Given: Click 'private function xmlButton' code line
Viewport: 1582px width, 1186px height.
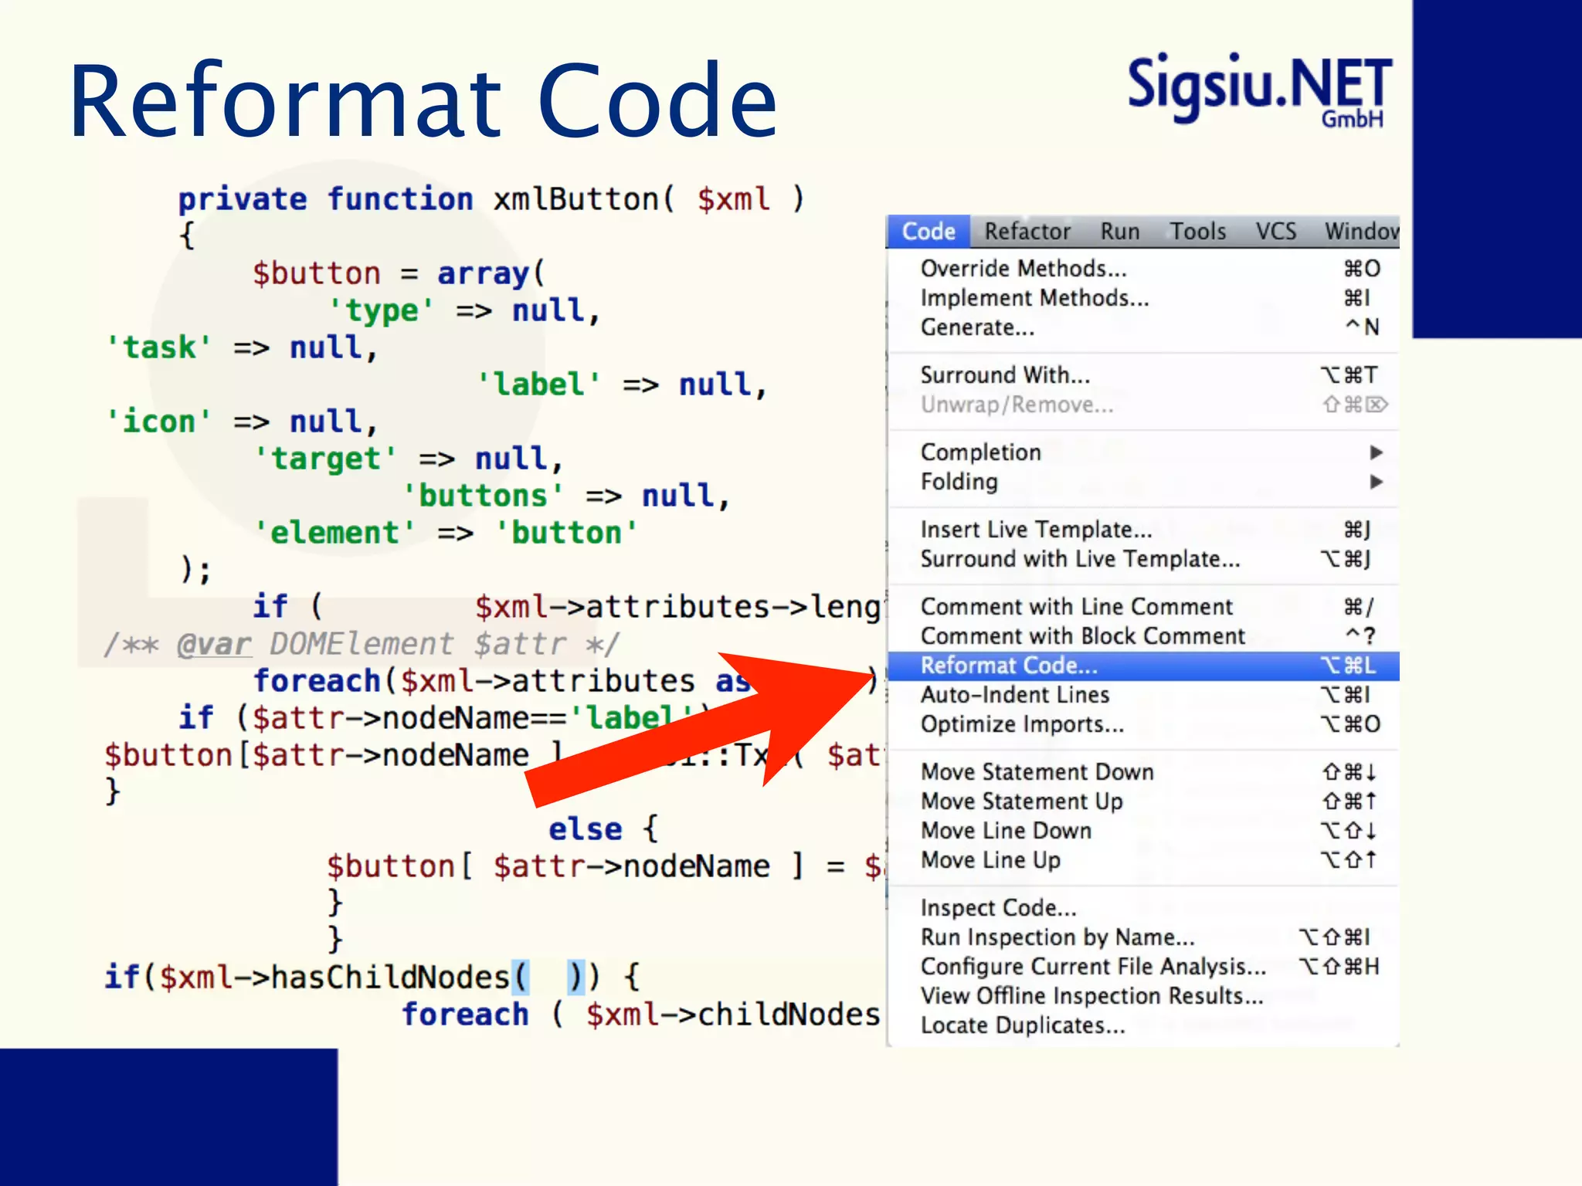Looking at the screenshot, I should [491, 199].
